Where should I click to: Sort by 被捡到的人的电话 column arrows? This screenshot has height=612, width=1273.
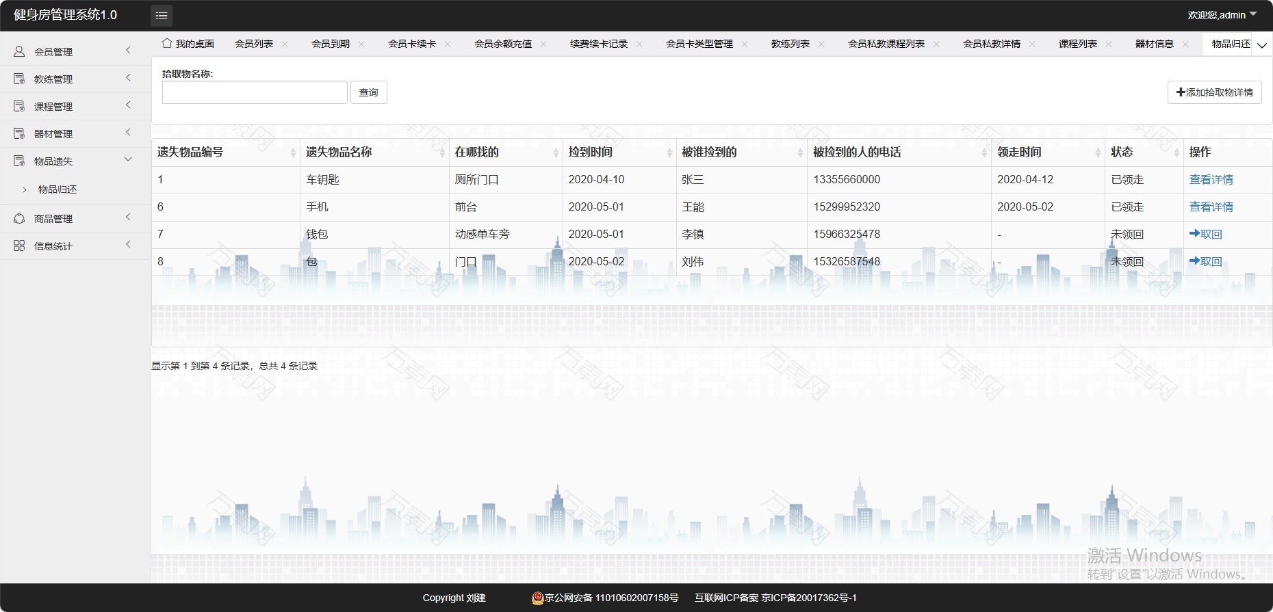(984, 152)
